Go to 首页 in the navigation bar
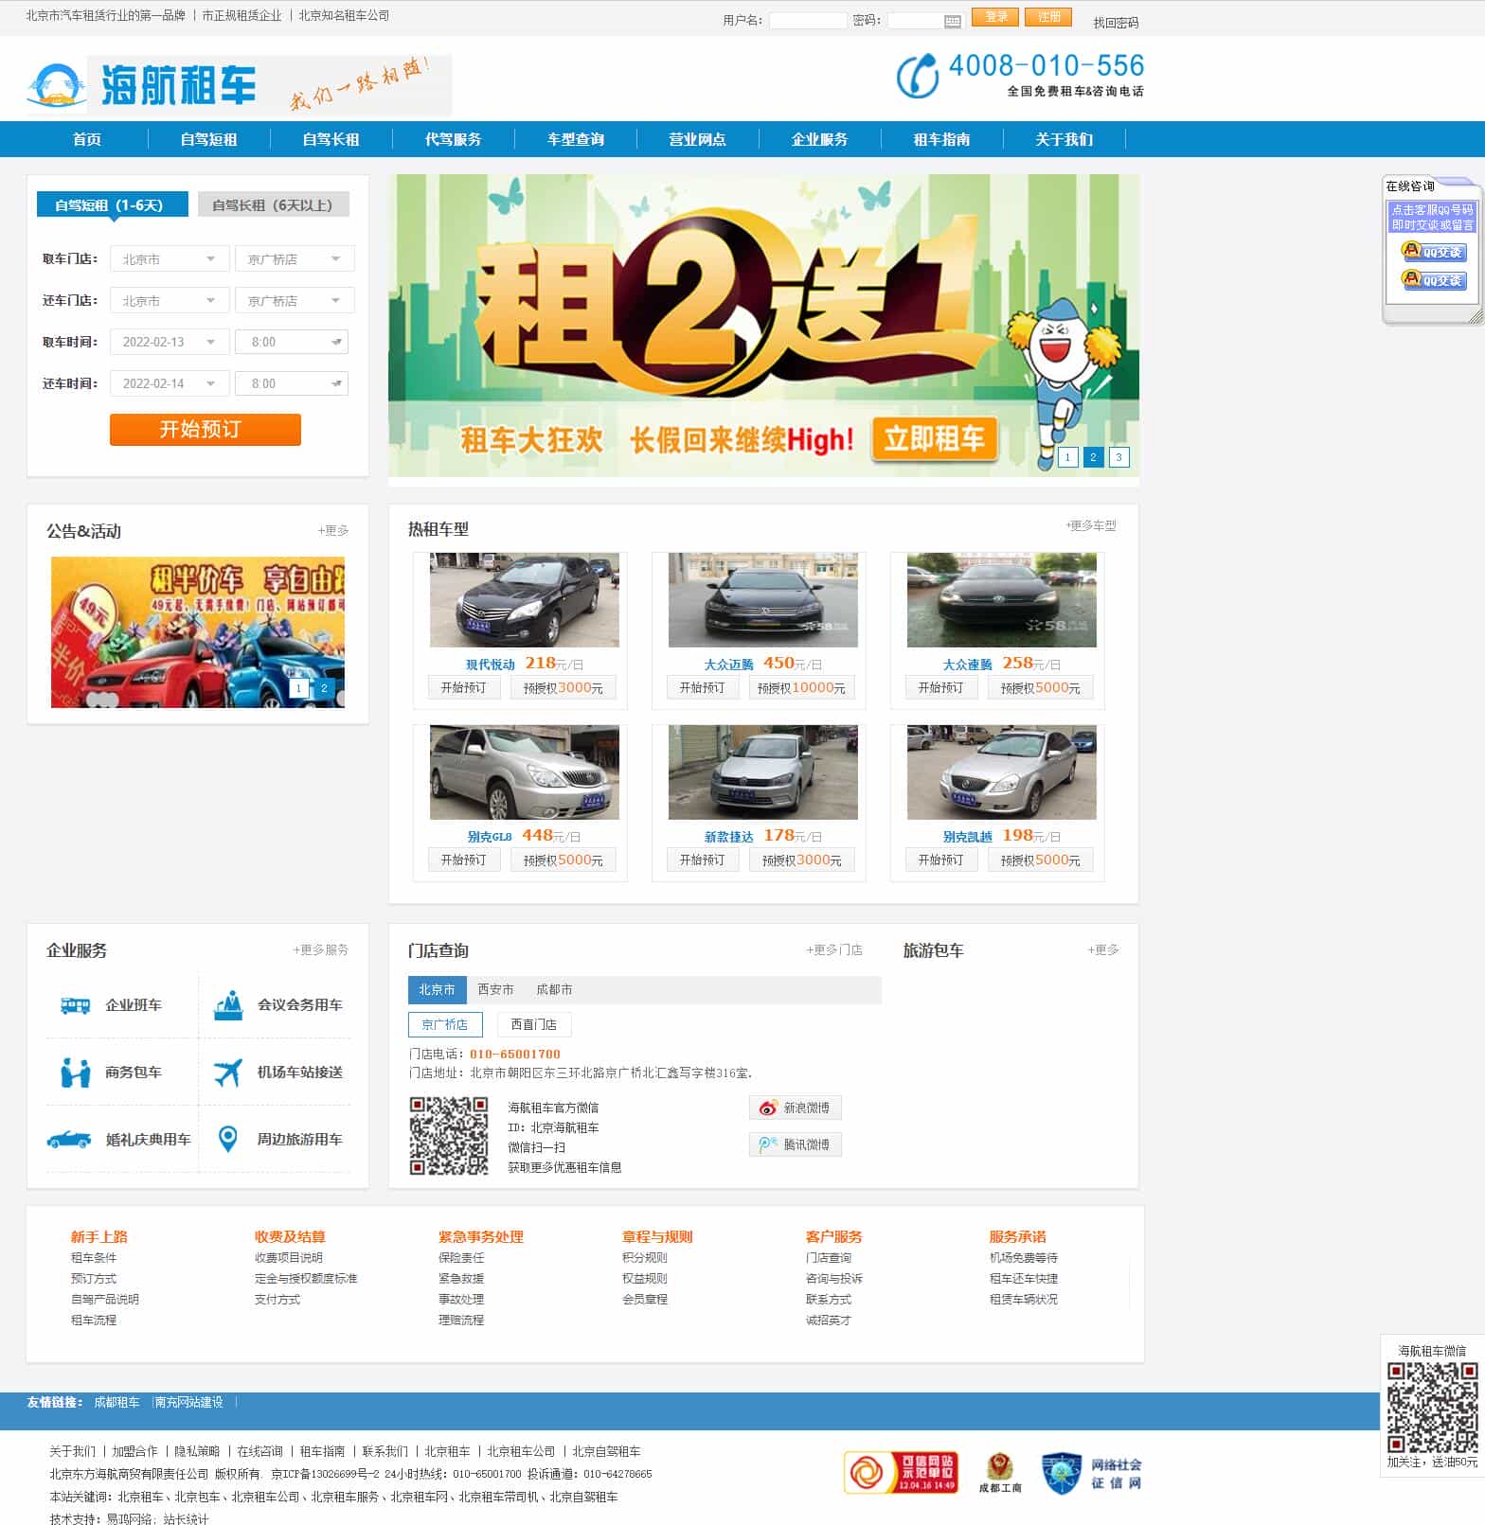Image resolution: width=1485 pixels, height=1525 pixels. point(87,140)
